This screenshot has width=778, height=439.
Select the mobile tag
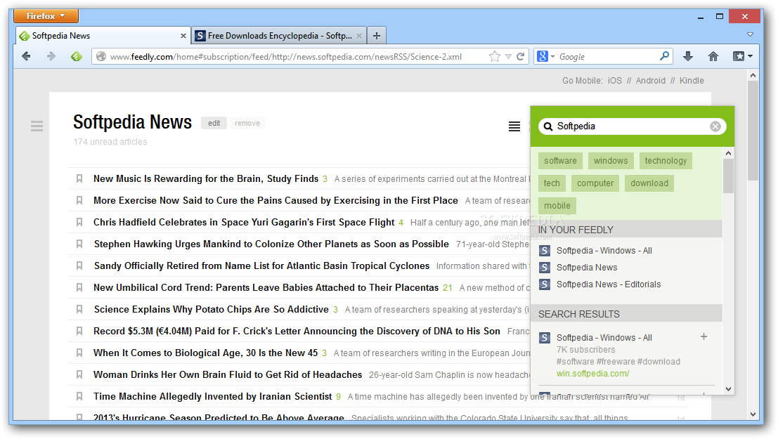tap(557, 205)
